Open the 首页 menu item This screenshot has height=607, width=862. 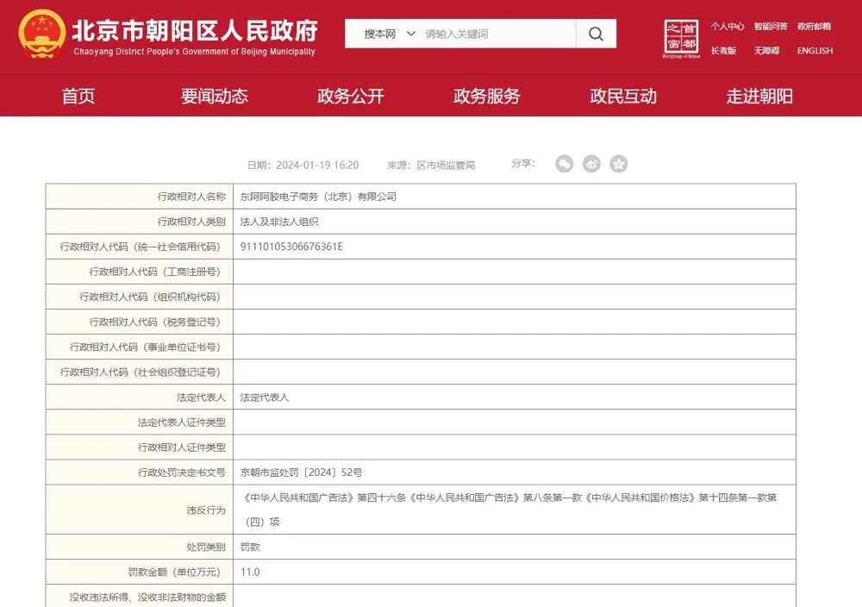pyautogui.click(x=78, y=97)
